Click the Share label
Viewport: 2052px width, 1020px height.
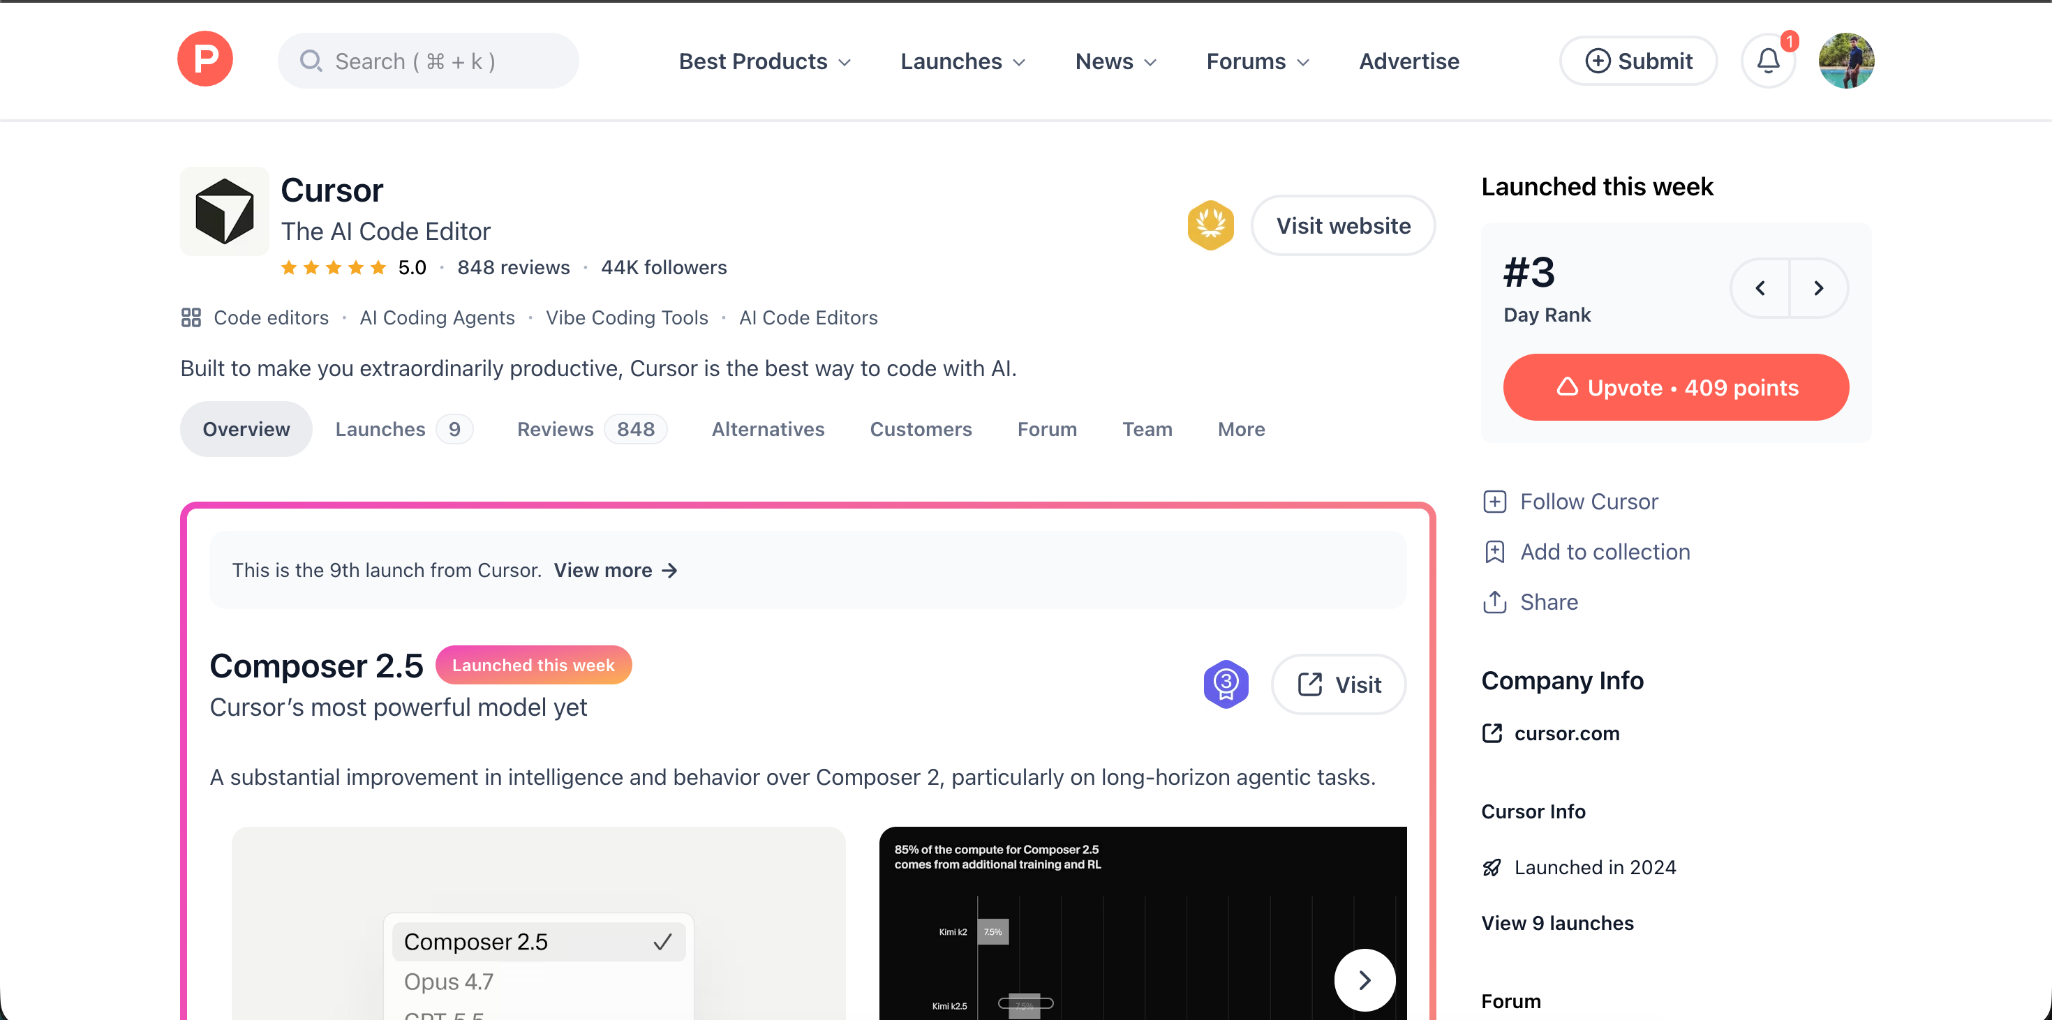[x=1549, y=602]
